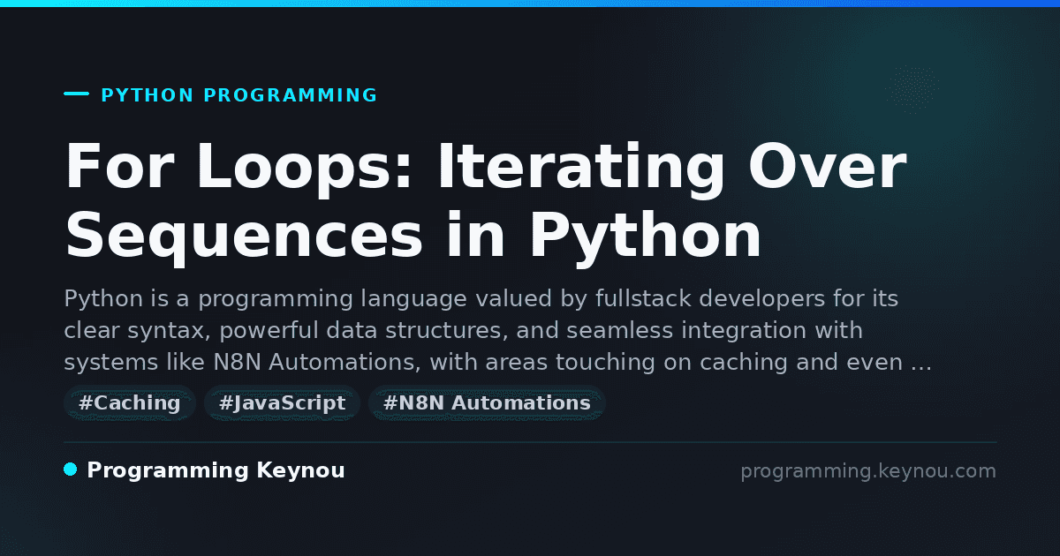Click the #Caching tag
The image size is (1060, 556).
[129, 403]
